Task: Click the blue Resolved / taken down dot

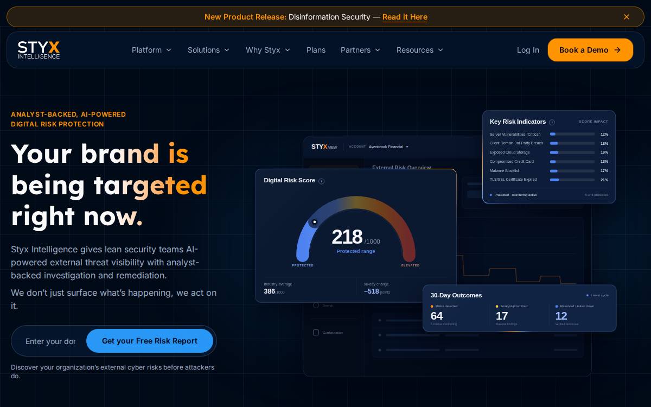Action: (x=557, y=306)
